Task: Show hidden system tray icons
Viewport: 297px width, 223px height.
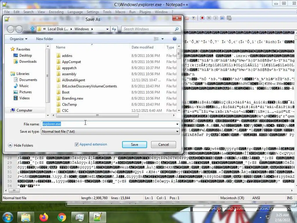Action: [x=261, y=217]
